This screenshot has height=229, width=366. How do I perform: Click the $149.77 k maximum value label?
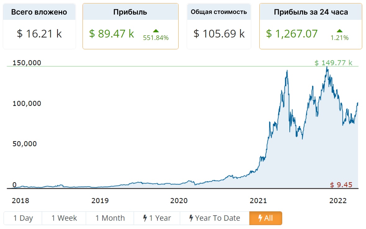[333, 63]
